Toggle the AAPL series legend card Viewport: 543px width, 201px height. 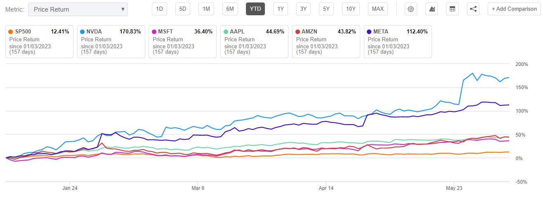coord(253,42)
